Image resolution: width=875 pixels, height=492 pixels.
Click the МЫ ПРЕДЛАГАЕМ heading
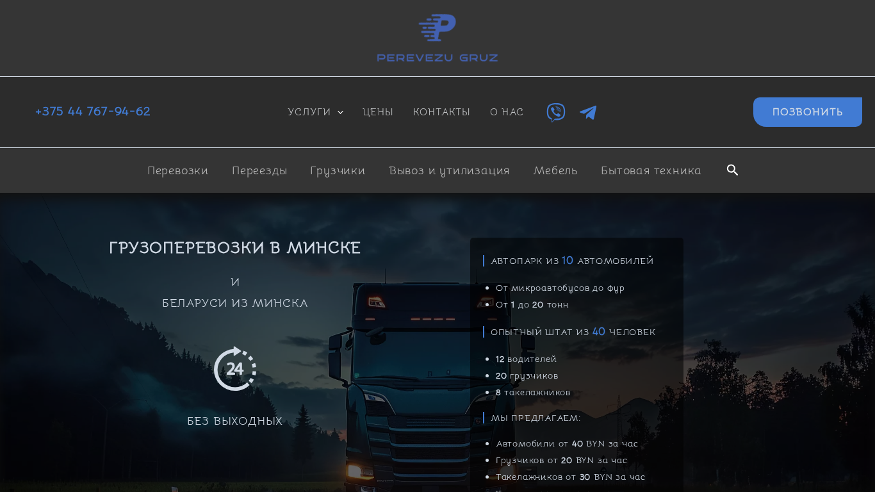[x=536, y=418]
